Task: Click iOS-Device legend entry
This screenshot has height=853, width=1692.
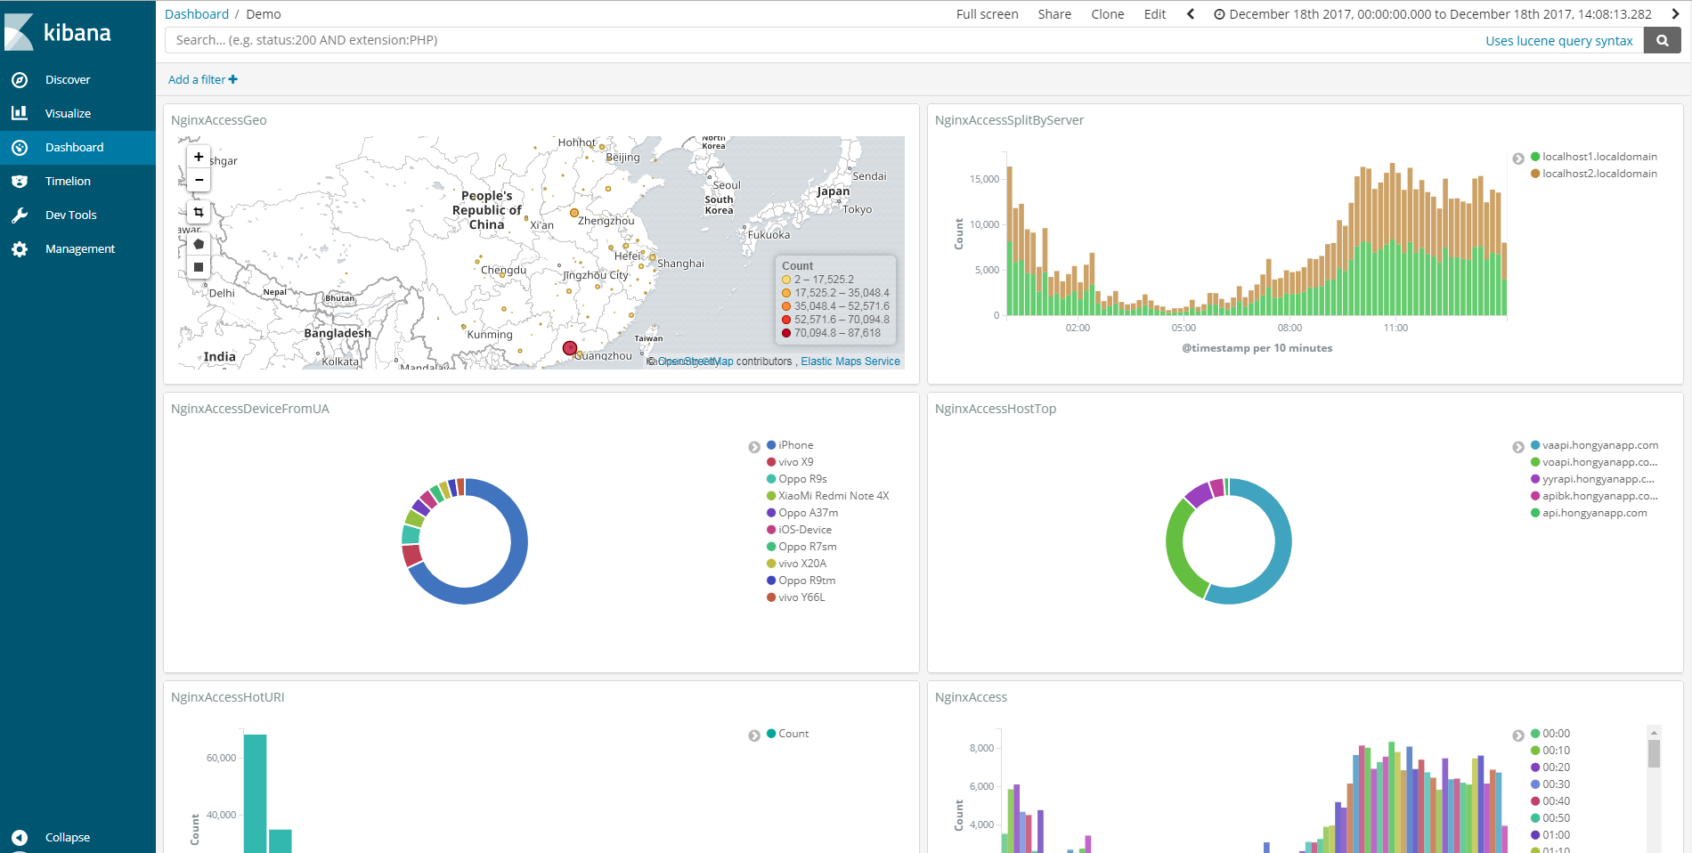Action: pos(800,530)
